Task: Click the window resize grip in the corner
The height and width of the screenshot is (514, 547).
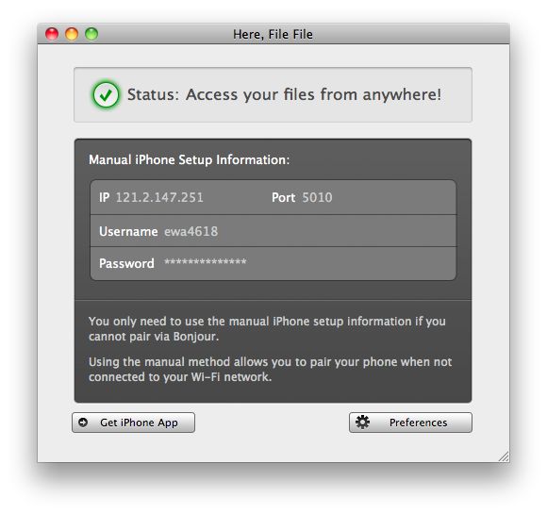Action: pyautogui.click(x=504, y=456)
